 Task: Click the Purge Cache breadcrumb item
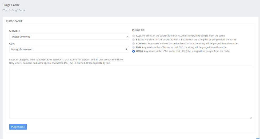tap(18, 10)
